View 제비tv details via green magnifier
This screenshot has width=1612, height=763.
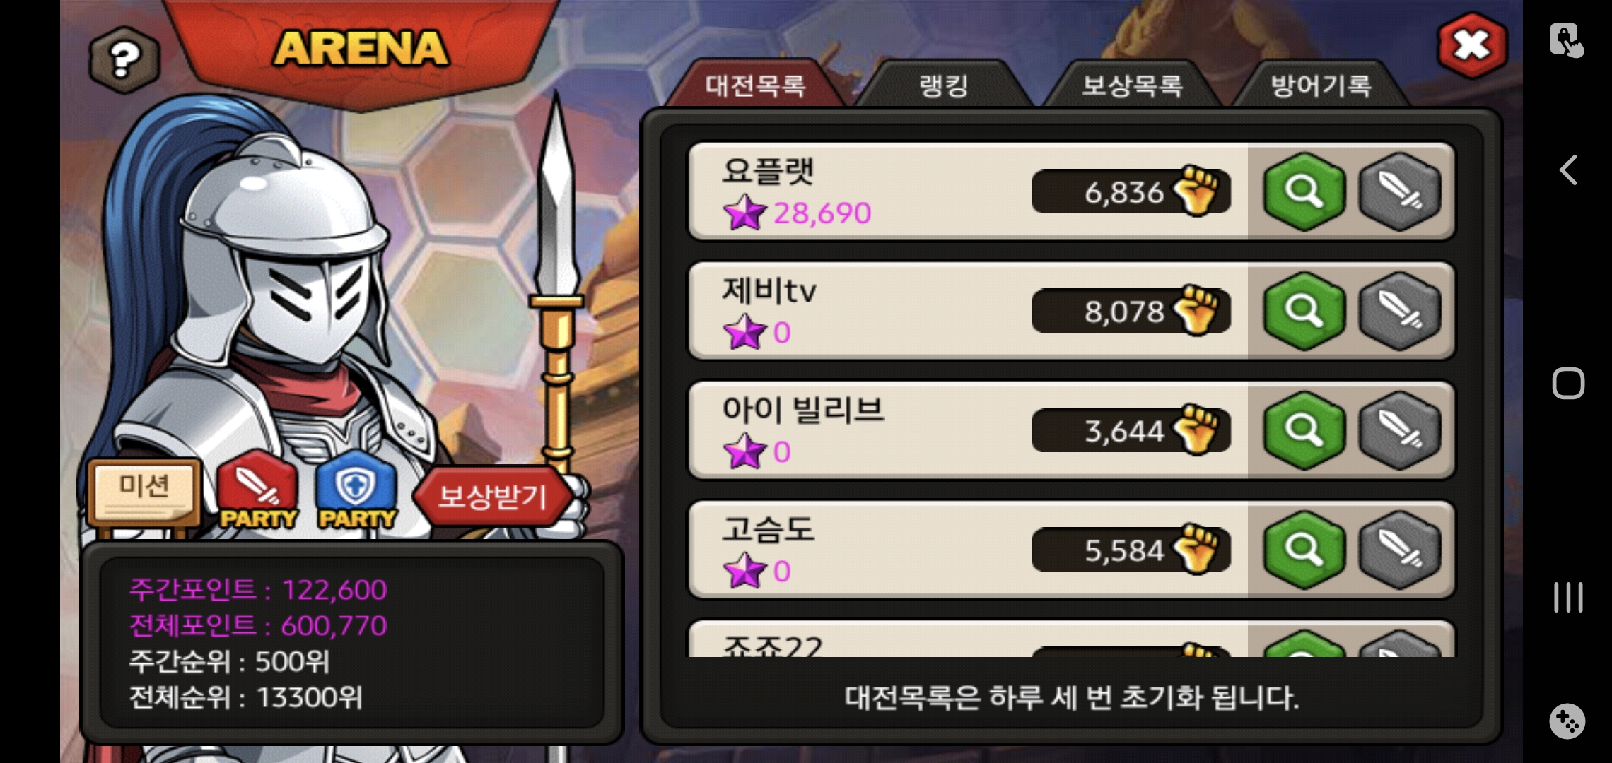tap(1304, 311)
